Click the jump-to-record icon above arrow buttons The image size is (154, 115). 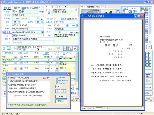(x=58, y=86)
